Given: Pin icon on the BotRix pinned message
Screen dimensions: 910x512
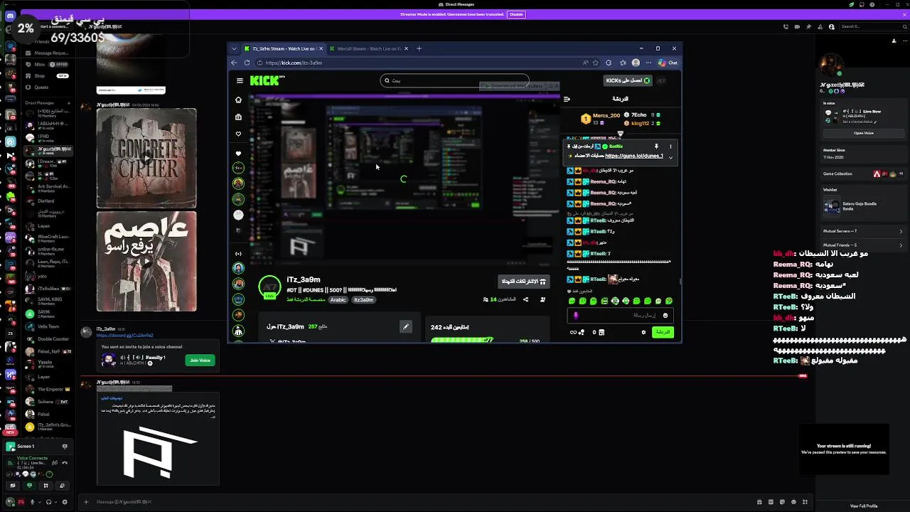Looking at the screenshot, I should (x=656, y=146).
